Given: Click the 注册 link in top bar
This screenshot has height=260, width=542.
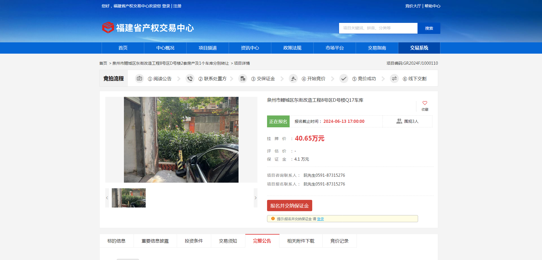Looking at the screenshot, I should pos(177,6).
